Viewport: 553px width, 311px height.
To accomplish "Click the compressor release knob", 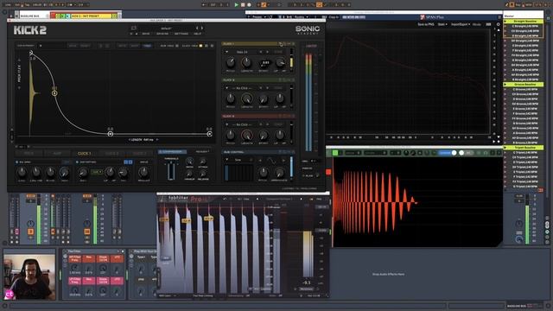I will [203, 173].
